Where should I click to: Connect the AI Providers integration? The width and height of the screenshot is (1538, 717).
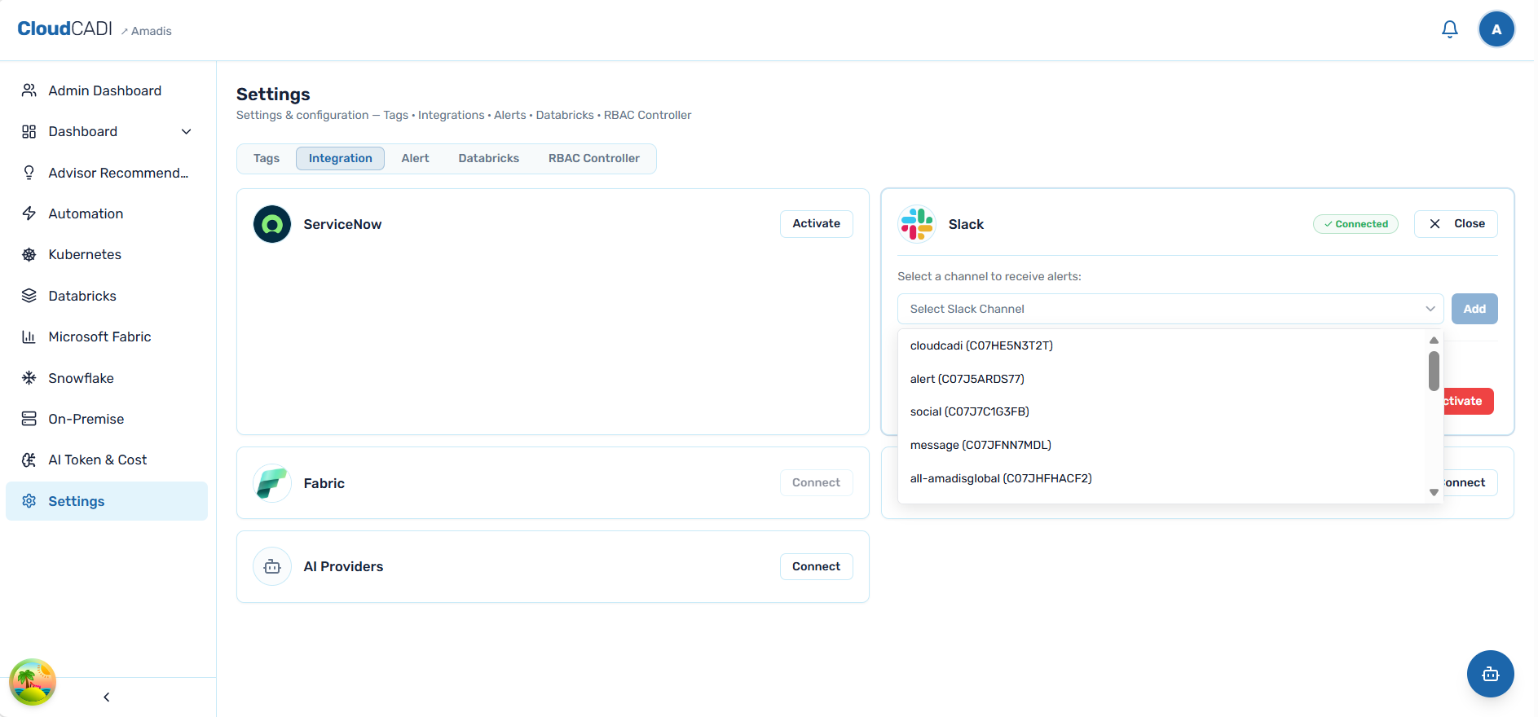[817, 567]
